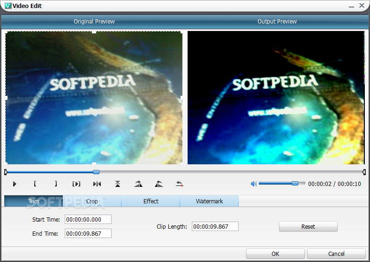Viewport: 370px width, 262px height.
Task: Click the Clip Length label
Action: point(172,227)
